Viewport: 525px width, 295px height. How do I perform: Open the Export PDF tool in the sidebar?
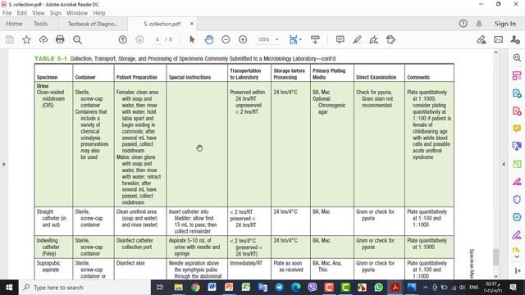click(x=517, y=93)
